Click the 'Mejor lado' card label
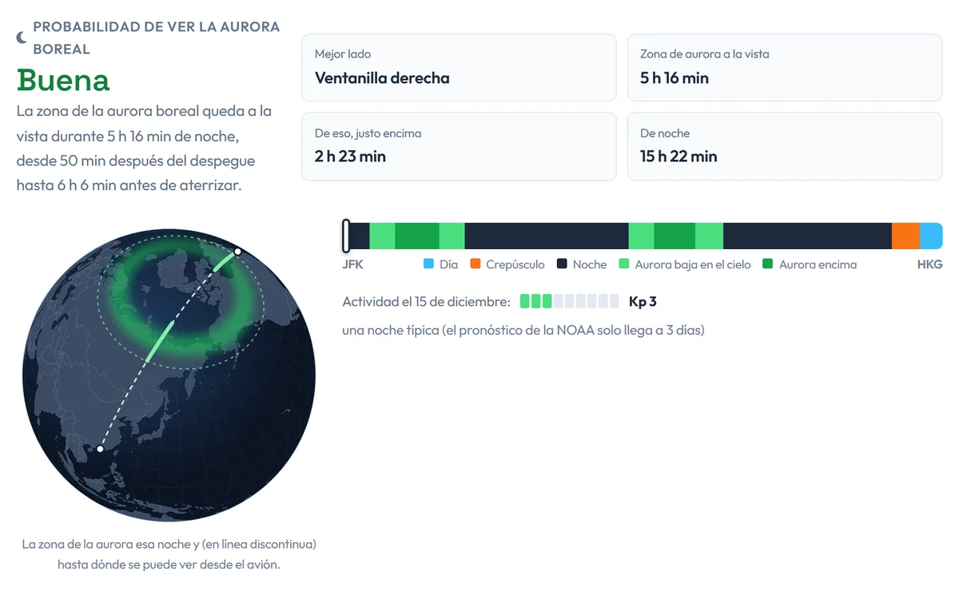Viewport: 959px width, 591px height. coord(343,54)
